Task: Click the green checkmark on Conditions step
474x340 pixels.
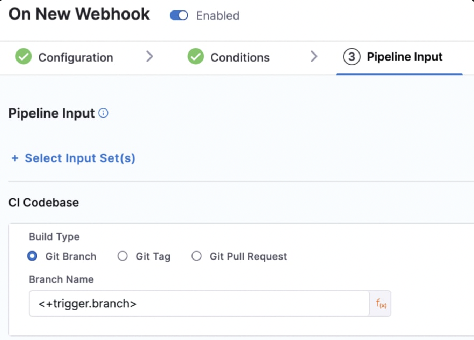Action: point(196,57)
